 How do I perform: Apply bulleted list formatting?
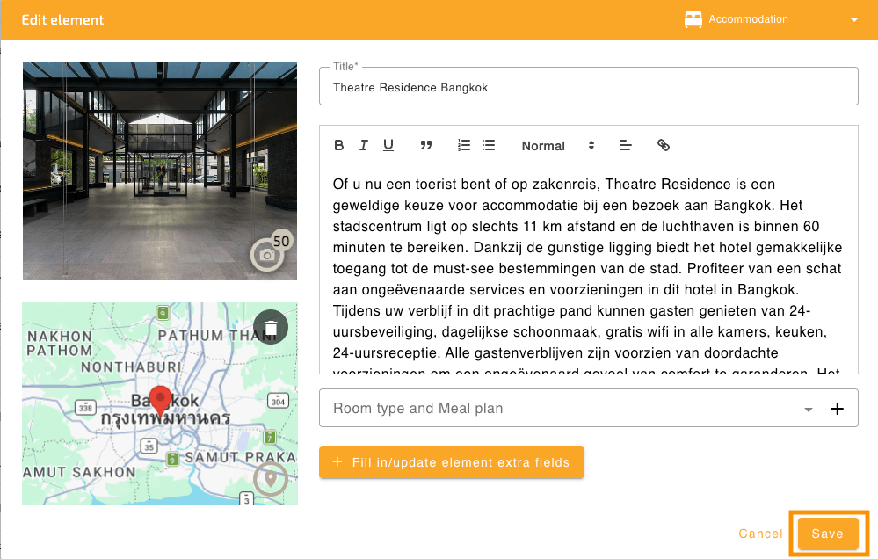(489, 146)
